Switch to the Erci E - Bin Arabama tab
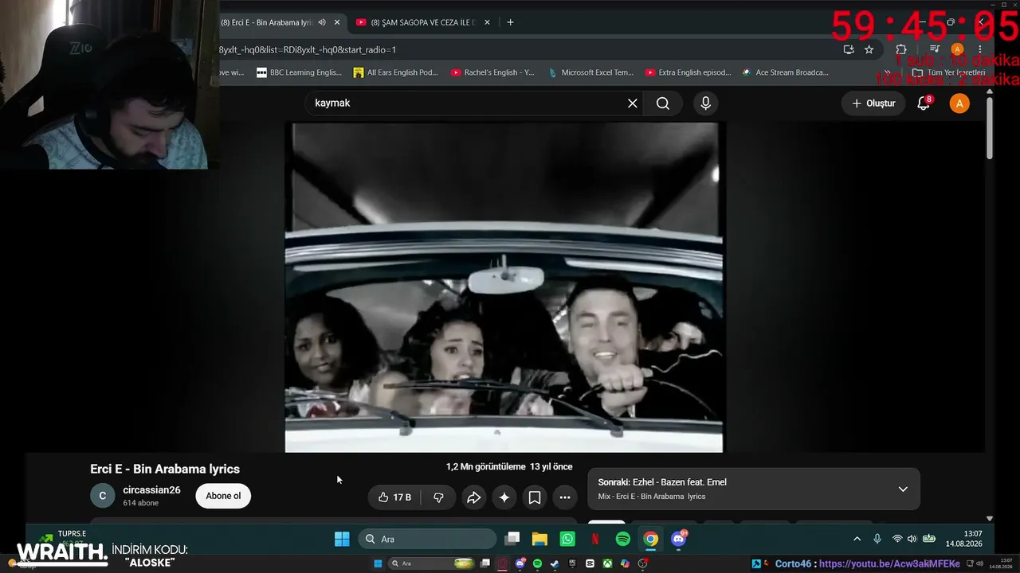Viewport: 1020px width, 573px height. [268, 22]
